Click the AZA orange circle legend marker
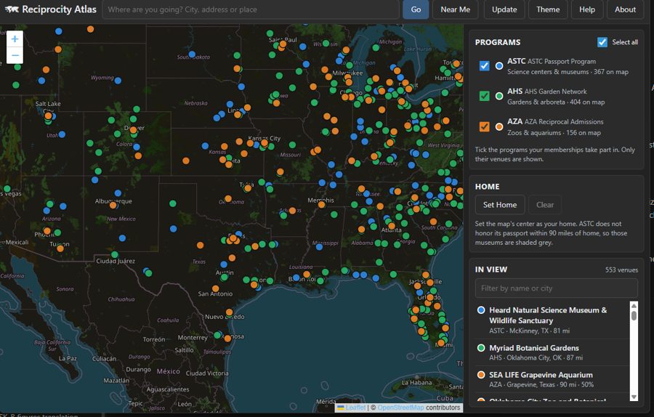 (498, 126)
